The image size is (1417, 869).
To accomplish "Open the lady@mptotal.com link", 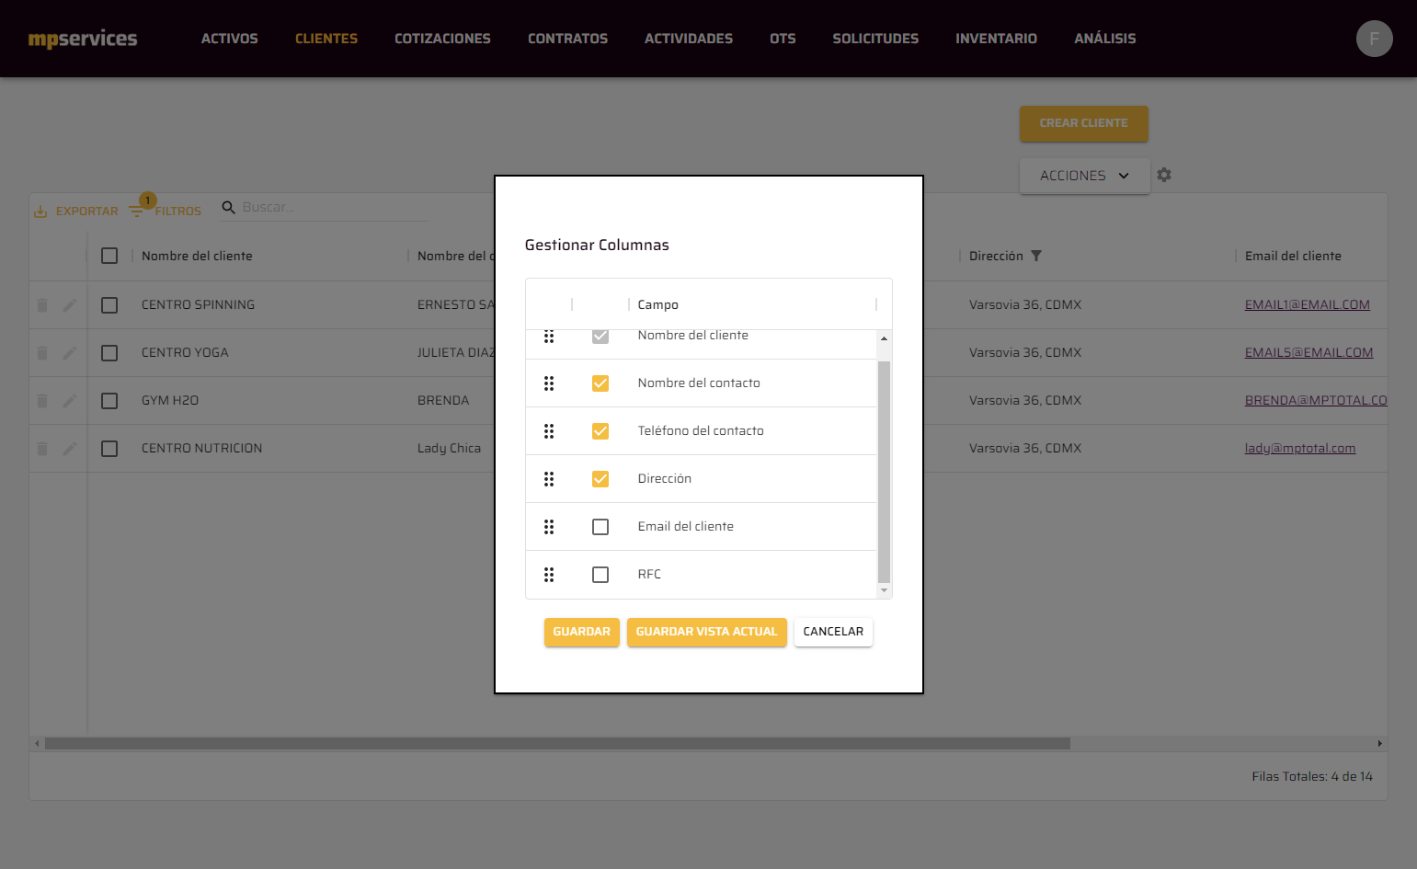I will [1300, 449].
